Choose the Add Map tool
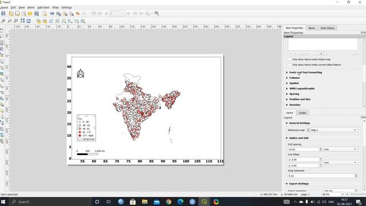Viewport: 366px width, 206px height. [x=2, y=62]
